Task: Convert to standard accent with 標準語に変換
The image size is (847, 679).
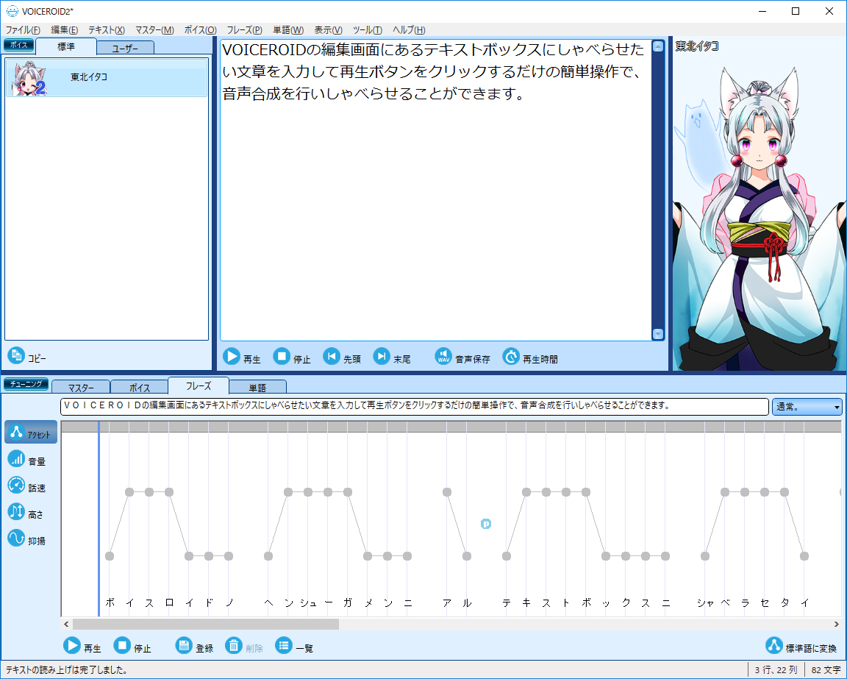Action: tap(801, 646)
